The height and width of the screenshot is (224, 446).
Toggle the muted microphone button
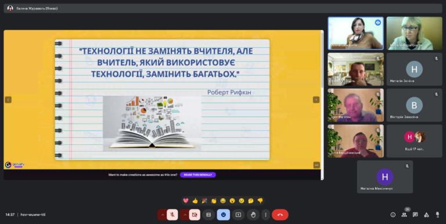[172, 215]
